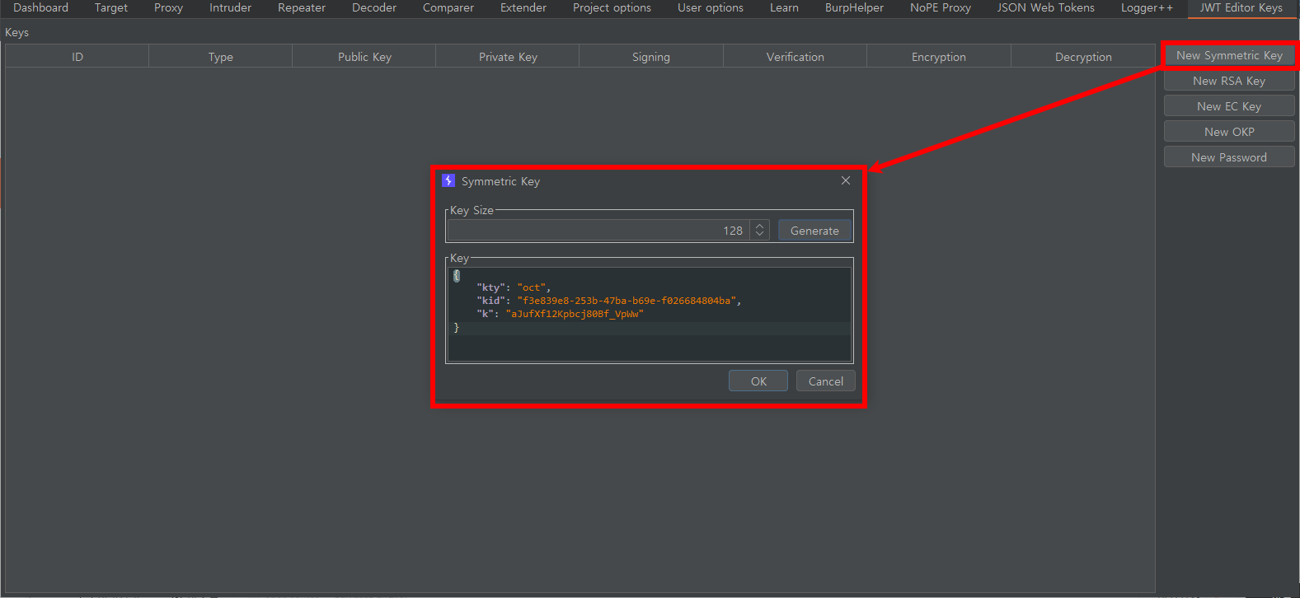Click the New OKP button
Screen dimensions: 1300x598
tap(1229, 132)
